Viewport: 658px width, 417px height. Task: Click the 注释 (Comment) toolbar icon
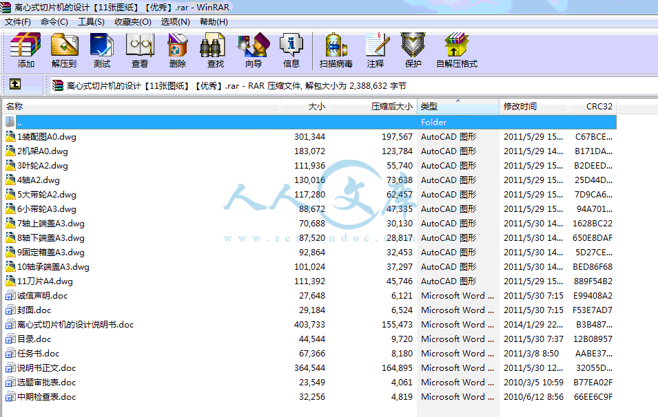(376, 45)
